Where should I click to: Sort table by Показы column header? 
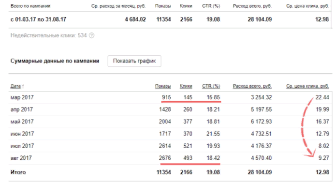tap(163, 86)
